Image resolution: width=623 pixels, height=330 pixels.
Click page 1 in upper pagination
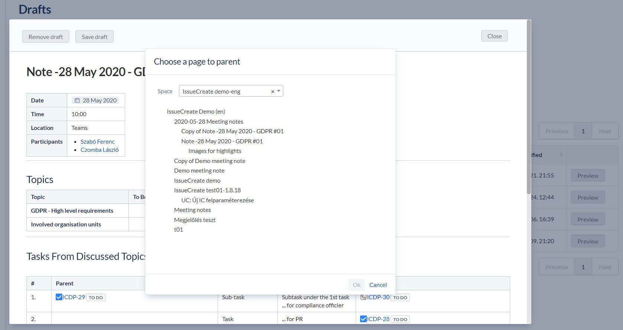pyautogui.click(x=583, y=131)
